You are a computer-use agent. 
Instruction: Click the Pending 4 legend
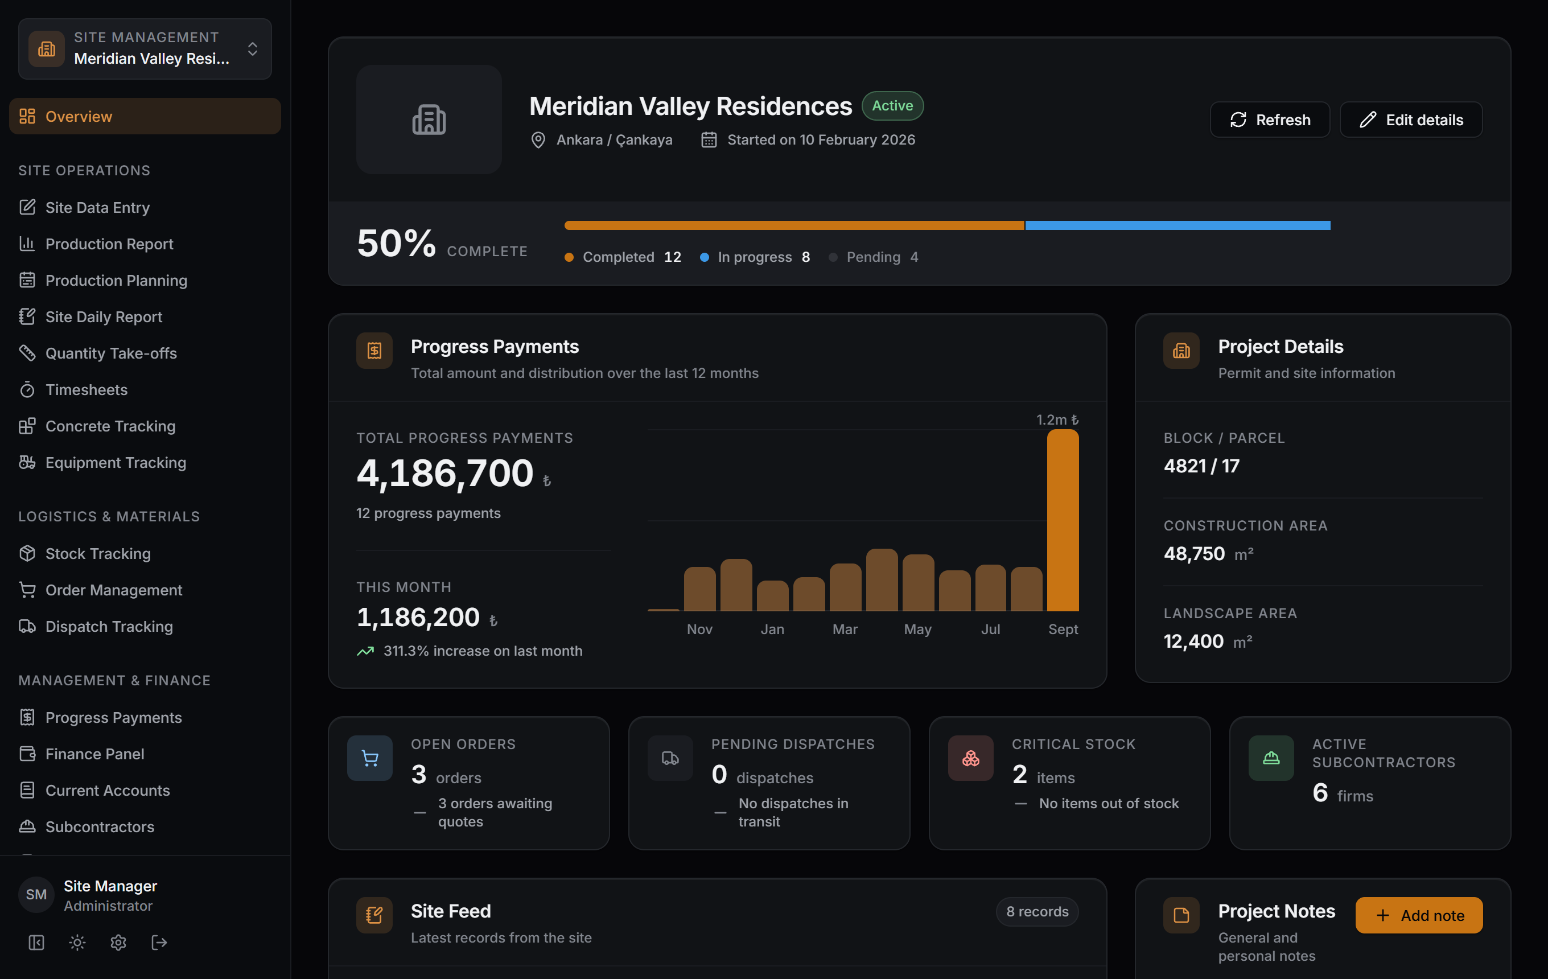[x=874, y=257]
